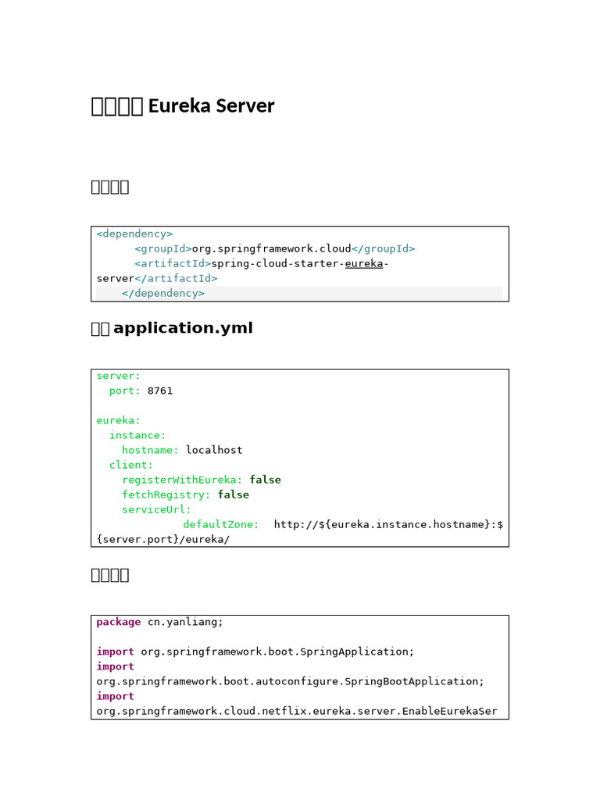Screen dimensions: 600x800
Task: Click the '{server.port}/eureka/' line
Action: pos(163,539)
